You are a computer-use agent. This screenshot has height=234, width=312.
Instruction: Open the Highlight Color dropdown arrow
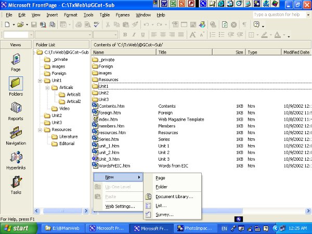(271, 35)
